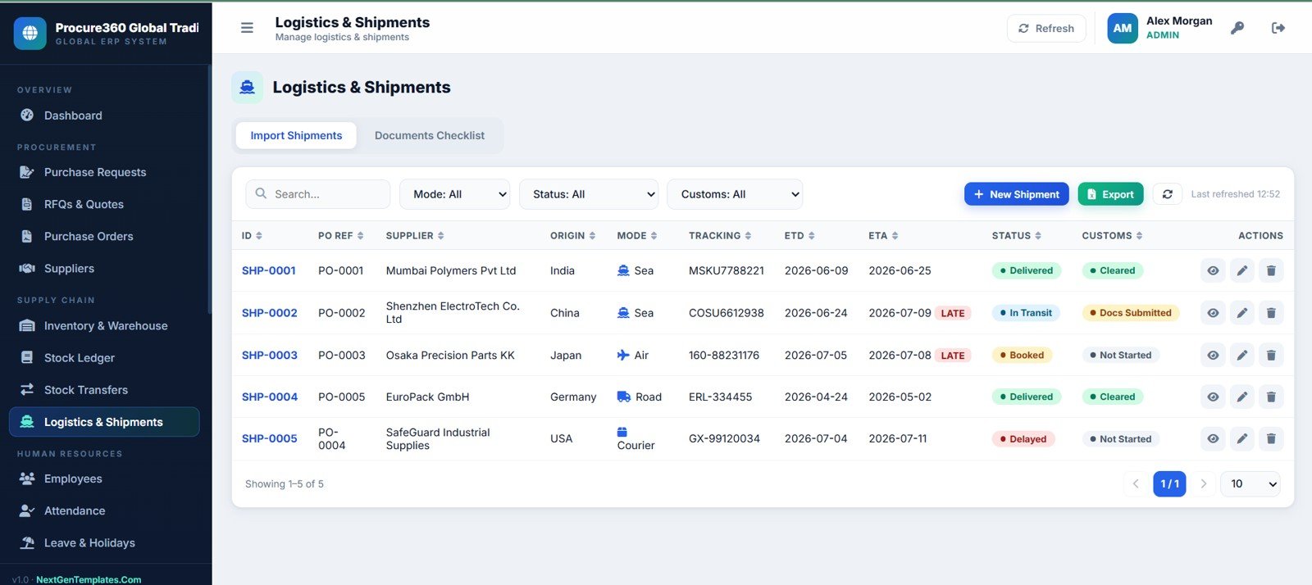Open Employees in sidebar

(105, 478)
